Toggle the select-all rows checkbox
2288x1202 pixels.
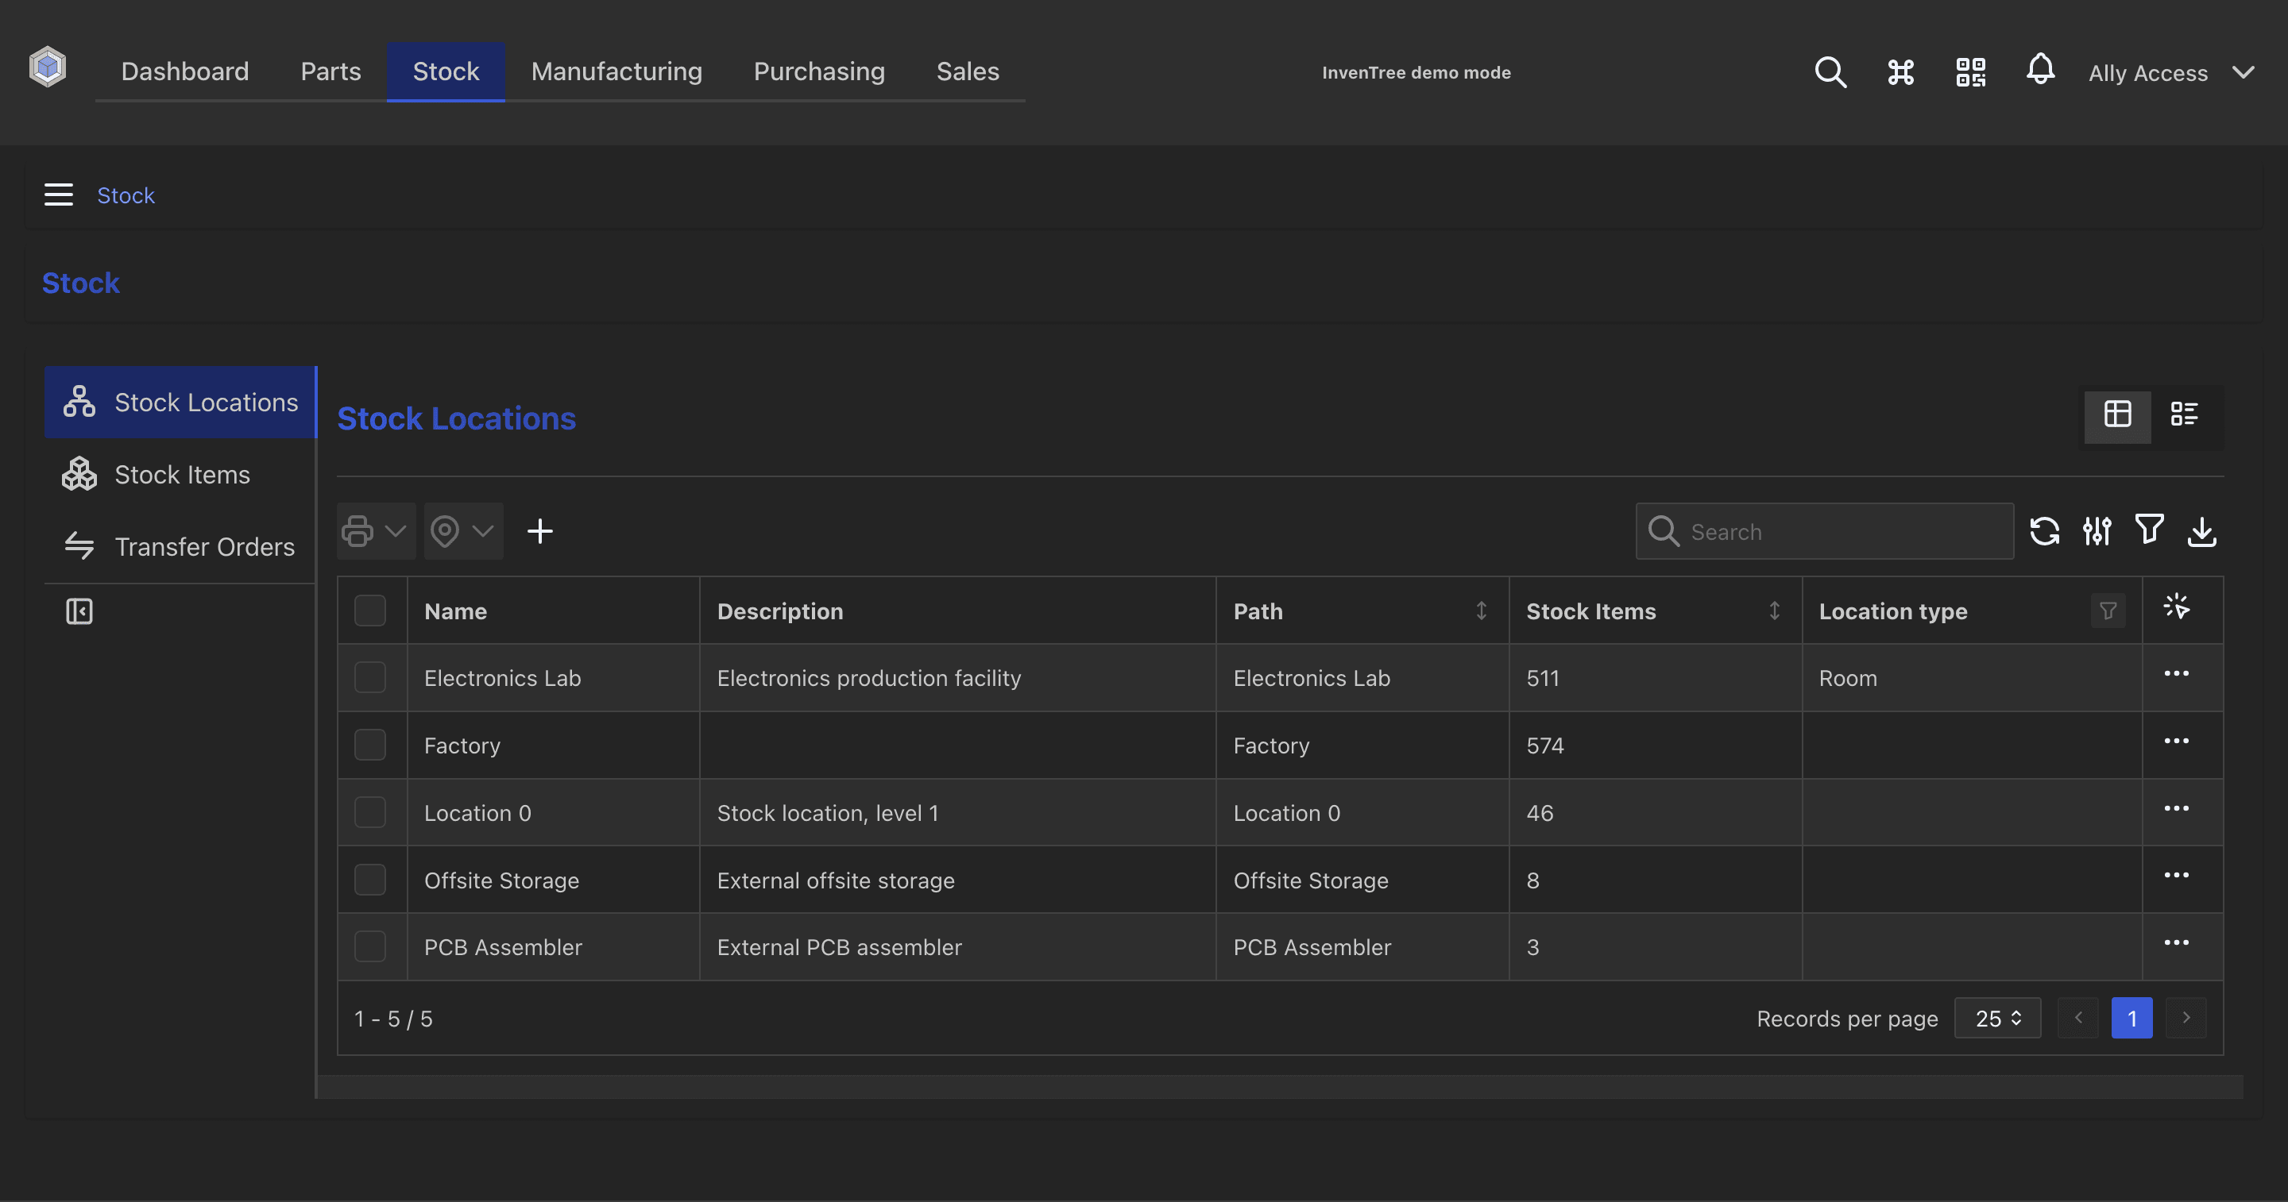pyautogui.click(x=370, y=611)
